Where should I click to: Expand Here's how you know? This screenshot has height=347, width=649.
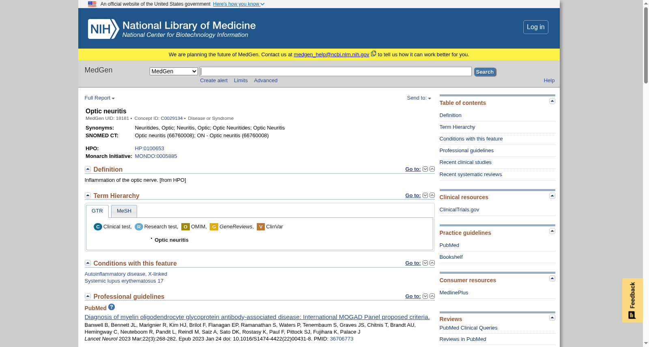tap(239, 4)
